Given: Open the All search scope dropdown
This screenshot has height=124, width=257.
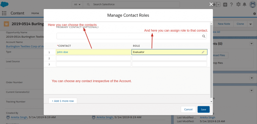Looking at the screenshot, I should 77,5.
